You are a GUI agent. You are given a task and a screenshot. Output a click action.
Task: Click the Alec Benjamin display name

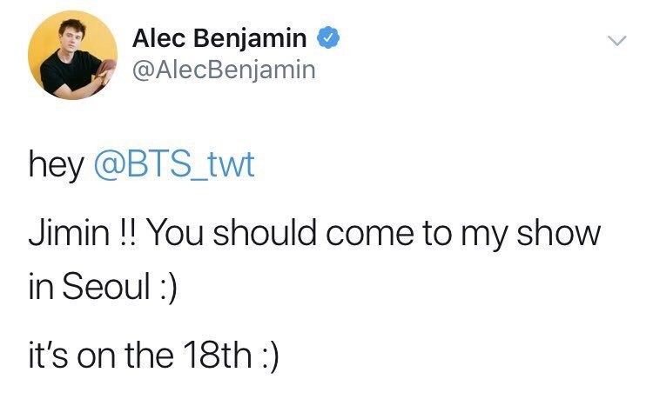coord(219,37)
